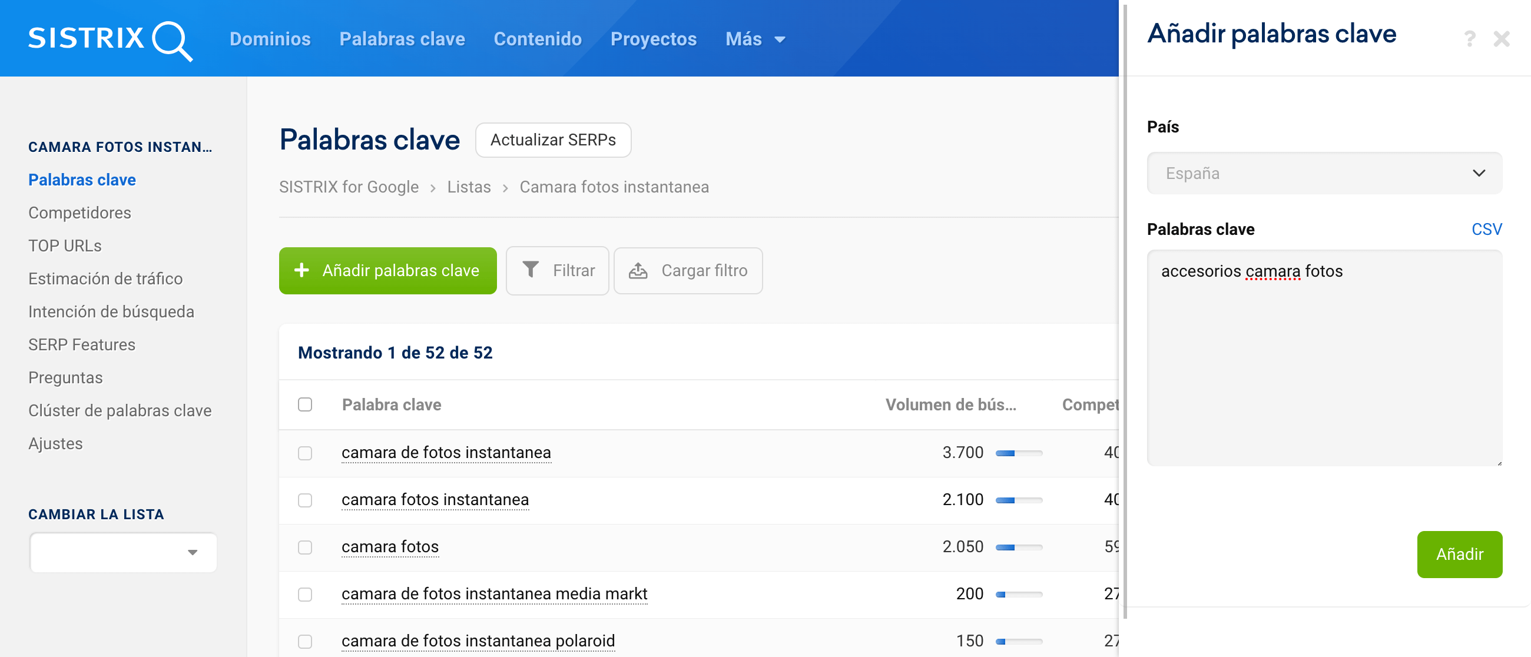Click the CSV link
The image size is (1531, 657).
coord(1486,229)
